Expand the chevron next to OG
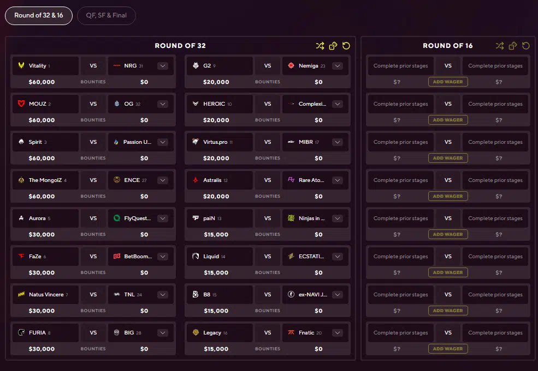This screenshot has height=371, width=538. point(163,104)
